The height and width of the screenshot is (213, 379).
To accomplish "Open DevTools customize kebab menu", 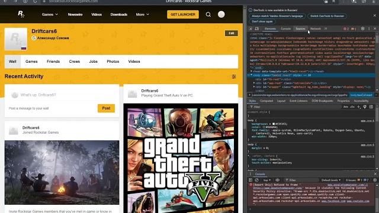I will click(x=369, y=28).
